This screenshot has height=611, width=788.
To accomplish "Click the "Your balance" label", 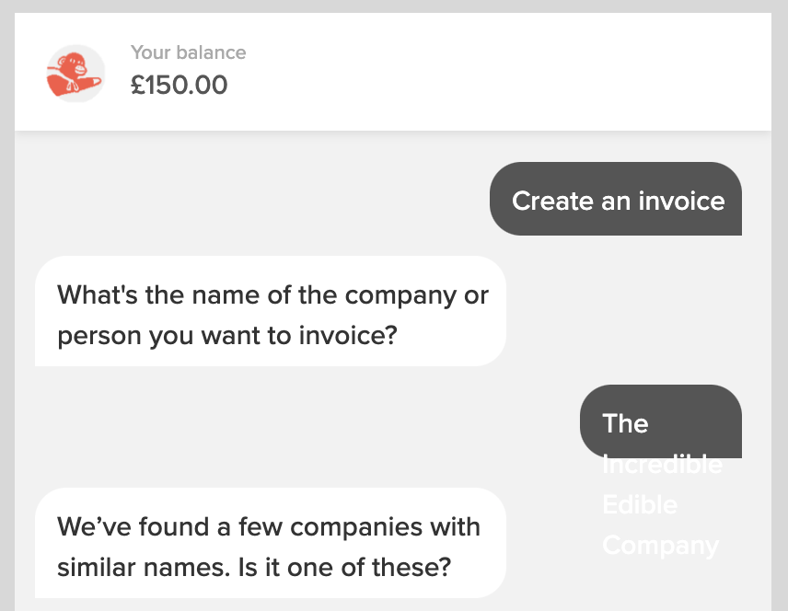I will coord(188,52).
